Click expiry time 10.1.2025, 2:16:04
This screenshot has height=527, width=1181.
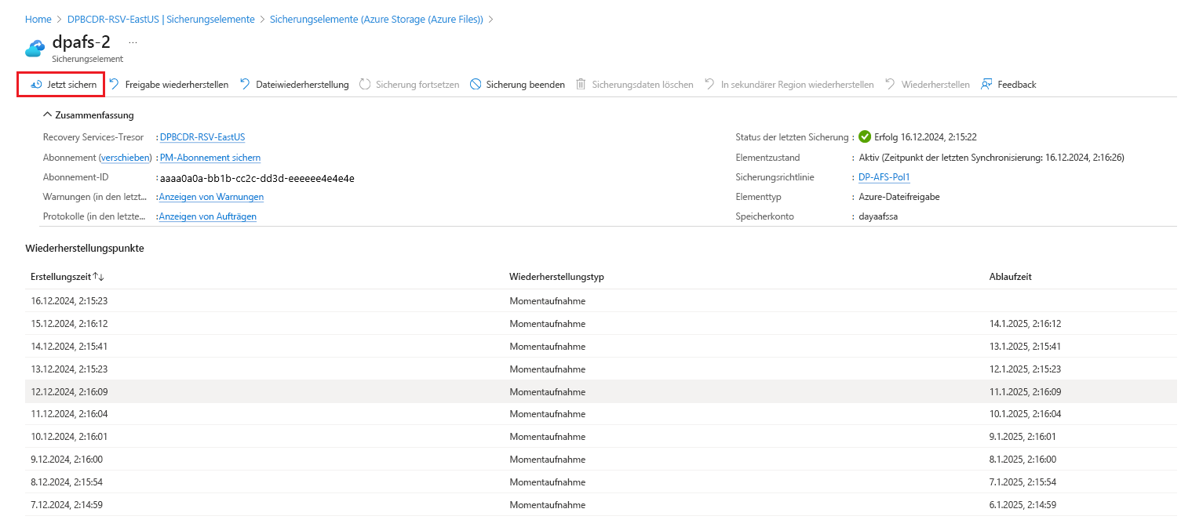point(1026,414)
